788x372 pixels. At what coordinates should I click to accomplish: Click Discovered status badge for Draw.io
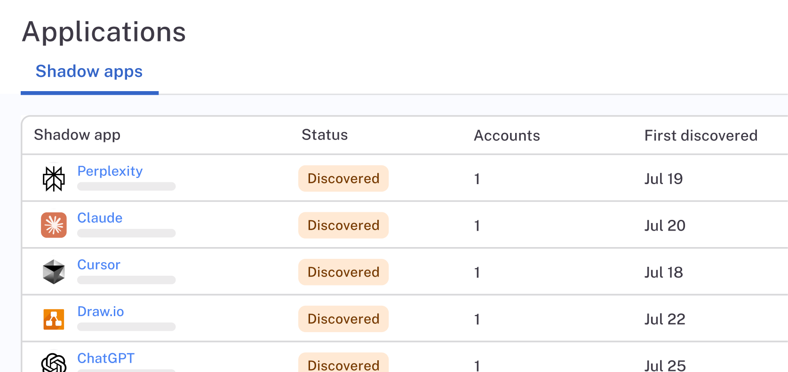click(343, 319)
